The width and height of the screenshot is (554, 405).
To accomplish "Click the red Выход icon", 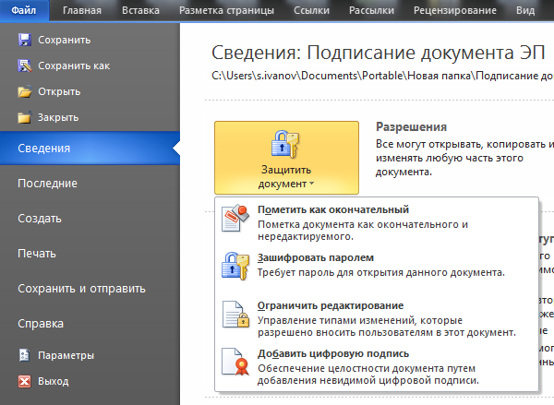I will point(24,381).
